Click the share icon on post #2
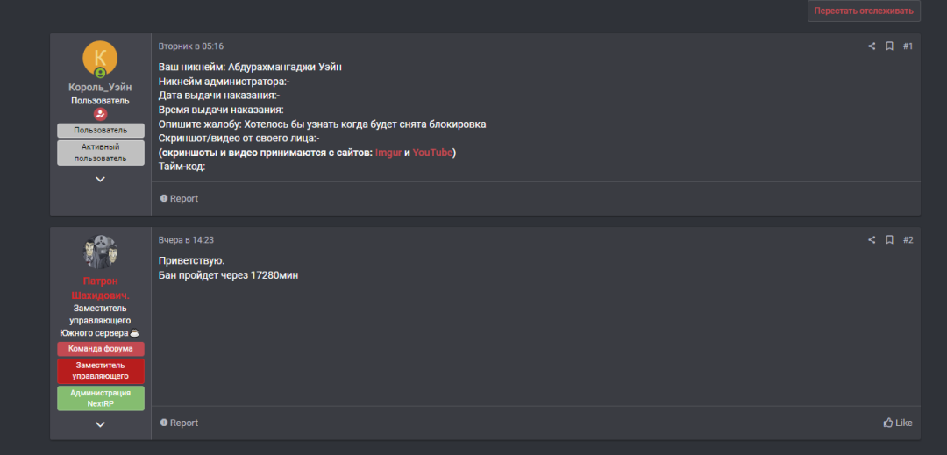The width and height of the screenshot is (947, 455). (x=872, y=240)
